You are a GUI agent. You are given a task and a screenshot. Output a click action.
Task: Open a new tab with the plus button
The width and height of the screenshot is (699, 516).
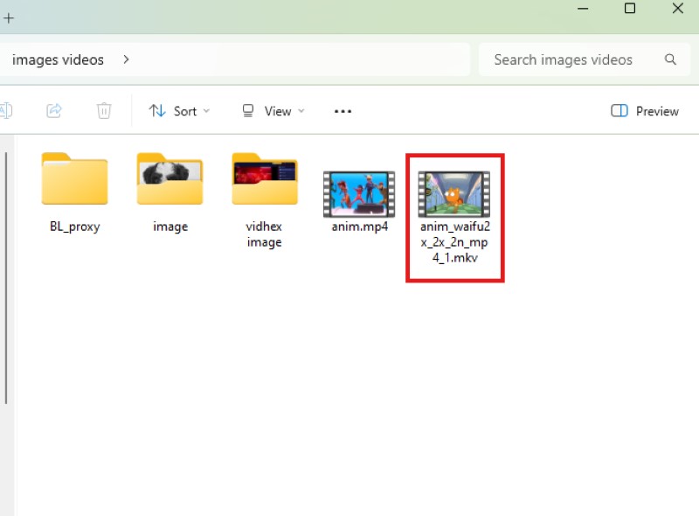[10, 17]
